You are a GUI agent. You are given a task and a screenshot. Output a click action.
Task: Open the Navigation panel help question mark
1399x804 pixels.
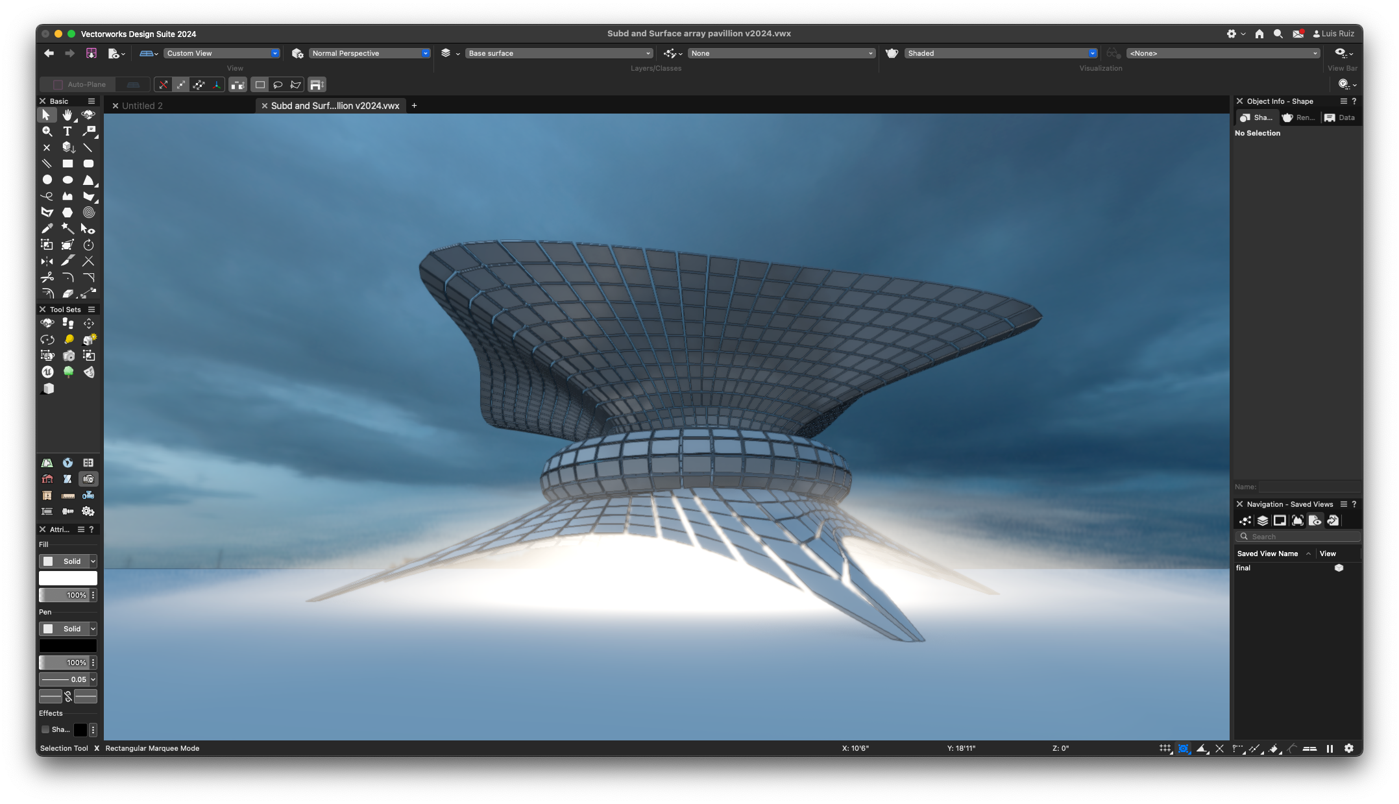(x=1354, y=504)
